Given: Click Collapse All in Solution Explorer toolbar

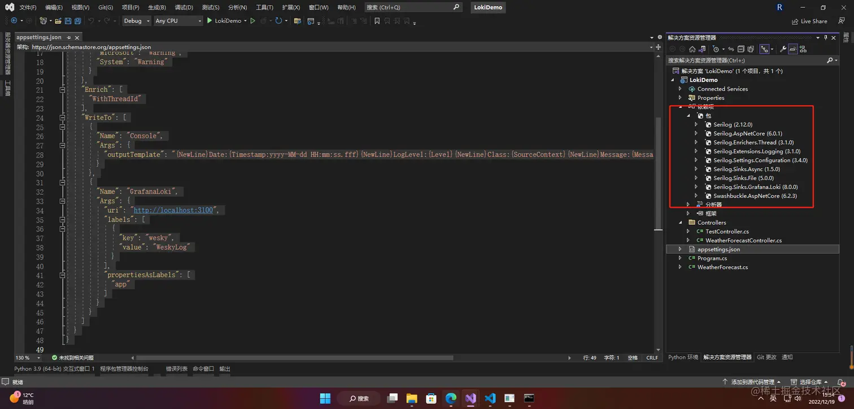Looking at the screenshot, I should [x=740, y=49].
